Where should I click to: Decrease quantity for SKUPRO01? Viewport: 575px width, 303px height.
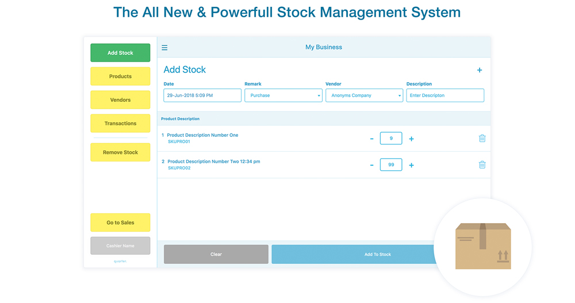click(371, 139)
